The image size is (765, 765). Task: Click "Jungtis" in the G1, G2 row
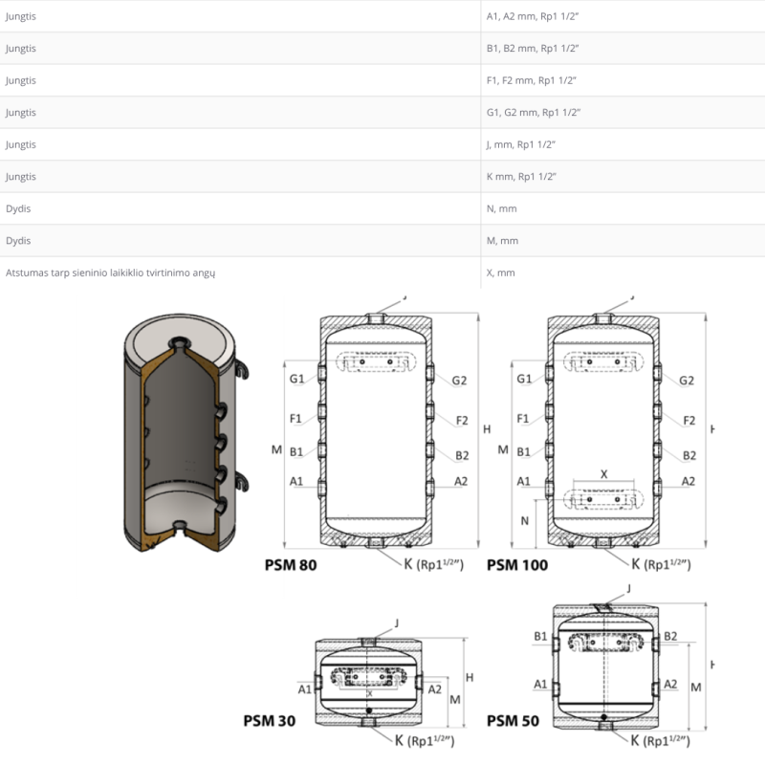[x=20, y=112]
